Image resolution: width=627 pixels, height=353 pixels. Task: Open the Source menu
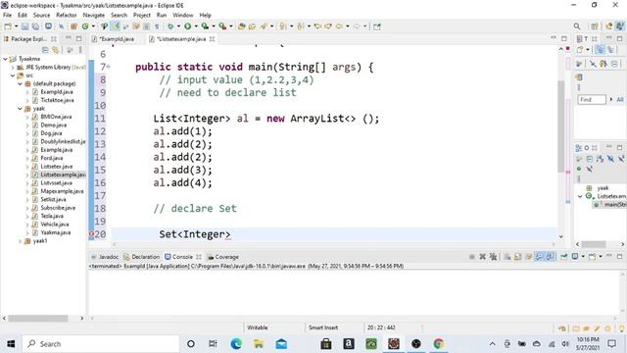(41, 15)
